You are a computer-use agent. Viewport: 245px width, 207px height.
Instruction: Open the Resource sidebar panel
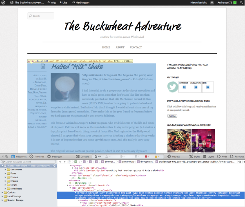237,156
